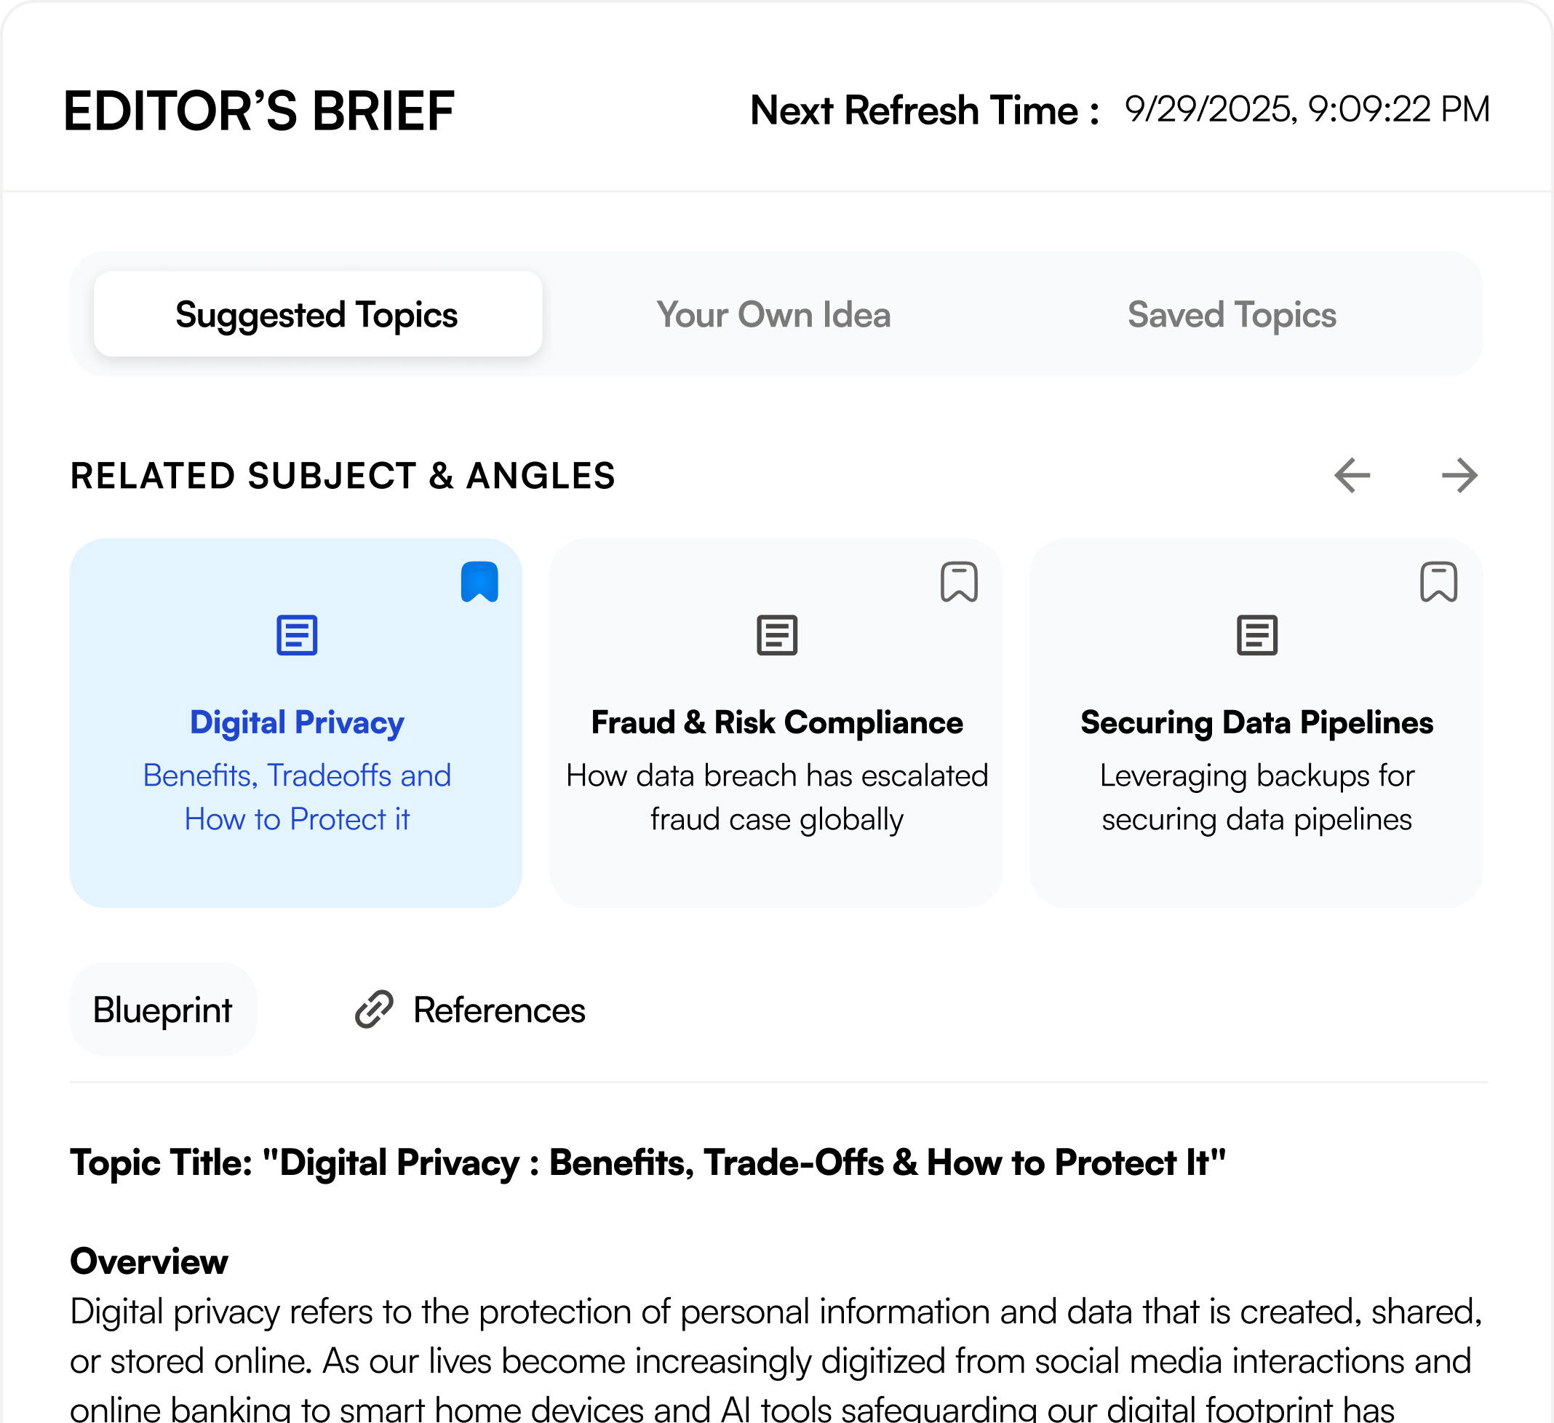Select the Digital Privacy topic card title
The height and width of the screenshot is (1423, 1554).
[x=297, y=722]
